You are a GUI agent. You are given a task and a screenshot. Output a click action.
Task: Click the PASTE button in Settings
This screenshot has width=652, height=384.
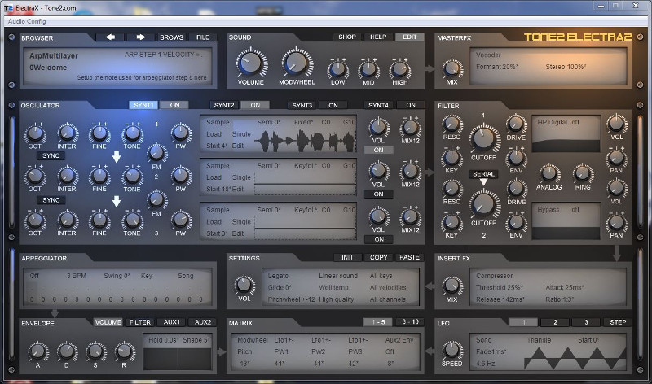(x=410, y=257)
